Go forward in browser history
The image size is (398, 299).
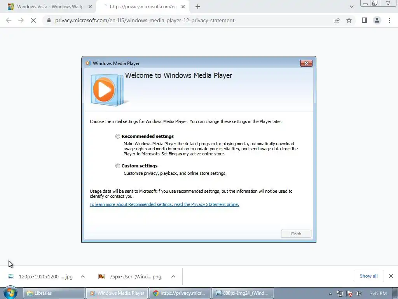(x=21, y=20)
